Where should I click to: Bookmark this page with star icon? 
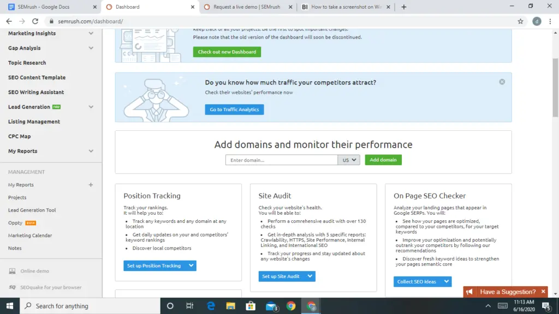[520, 21]
